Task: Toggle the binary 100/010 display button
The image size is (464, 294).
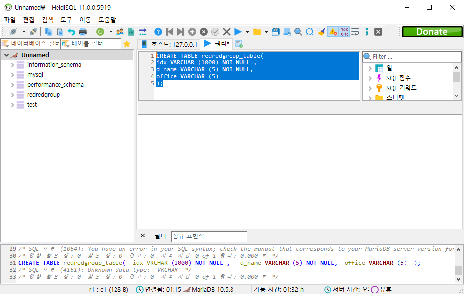Action: coord(345,32)
